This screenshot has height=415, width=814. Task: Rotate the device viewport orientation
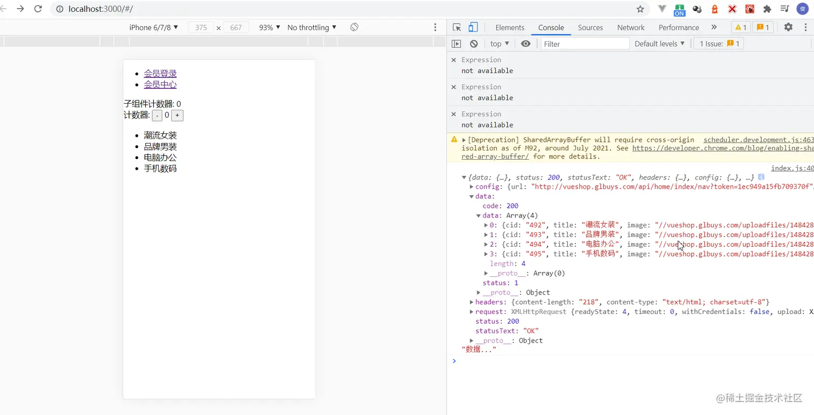[354, 27]
